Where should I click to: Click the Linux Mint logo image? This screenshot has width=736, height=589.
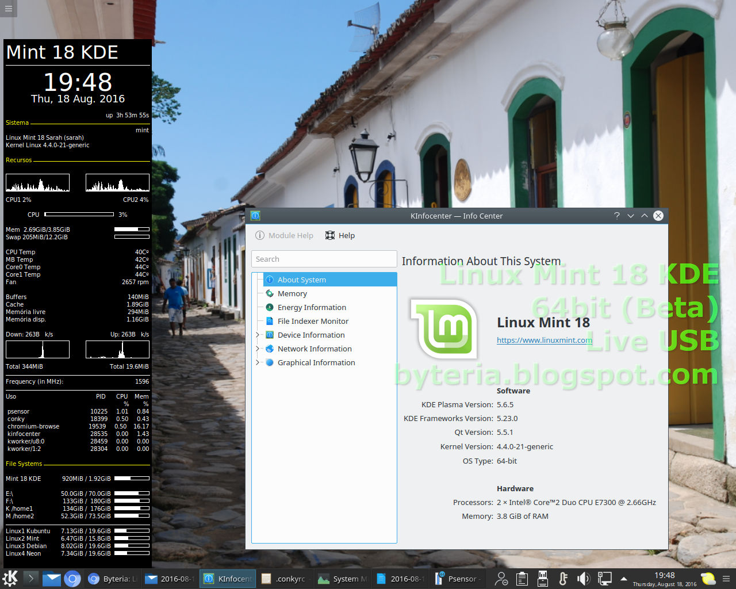pos(444,329)
